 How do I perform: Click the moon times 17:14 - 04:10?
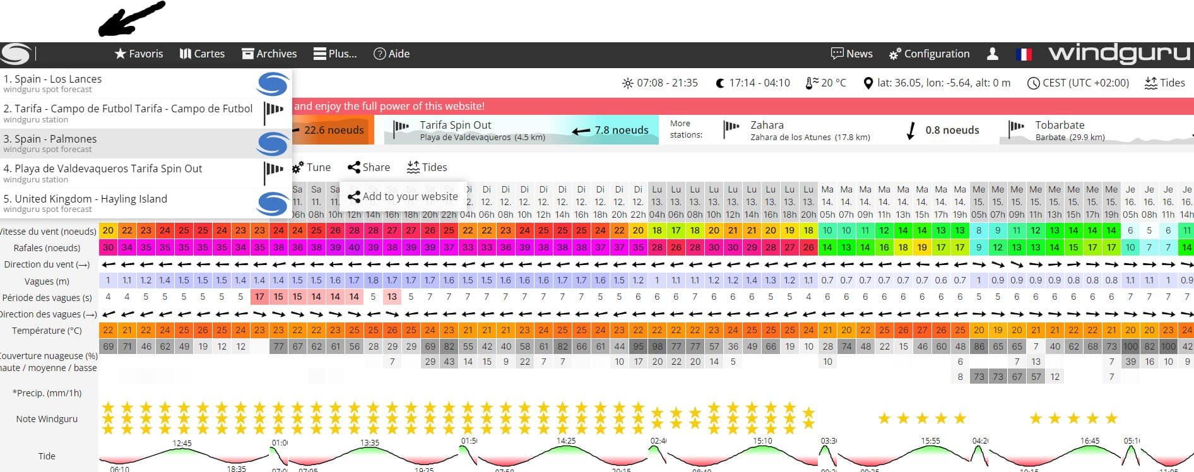752,83
